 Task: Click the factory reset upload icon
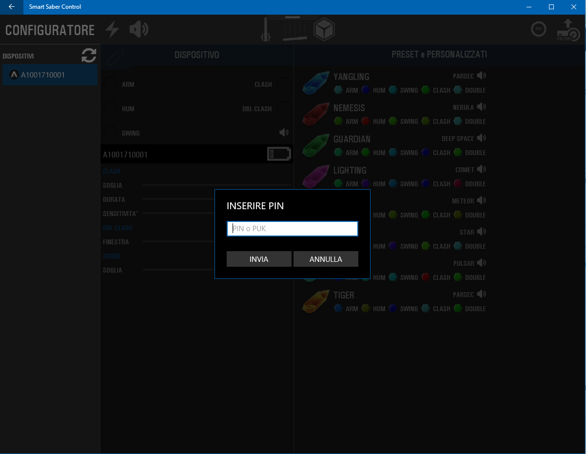pyautogui.click(x=568, y=30)
